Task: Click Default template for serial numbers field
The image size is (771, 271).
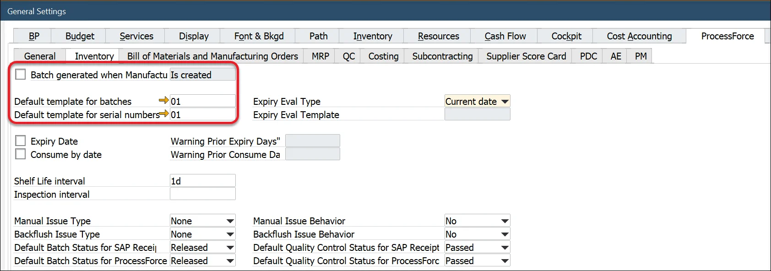Action: click(202, 114)
